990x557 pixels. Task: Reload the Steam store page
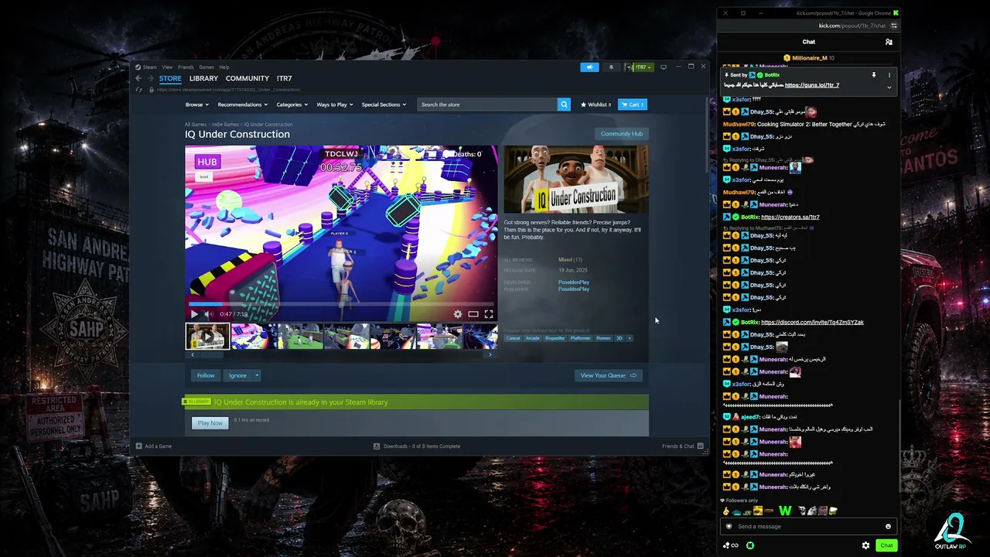pos(139,90)
